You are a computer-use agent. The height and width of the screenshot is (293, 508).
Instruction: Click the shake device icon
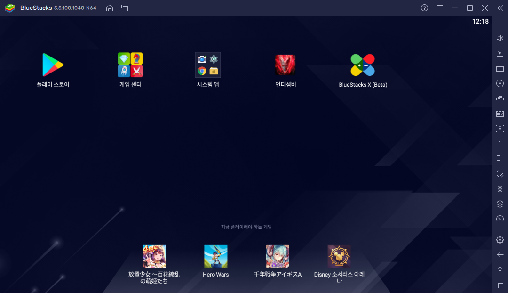point(500,174)
